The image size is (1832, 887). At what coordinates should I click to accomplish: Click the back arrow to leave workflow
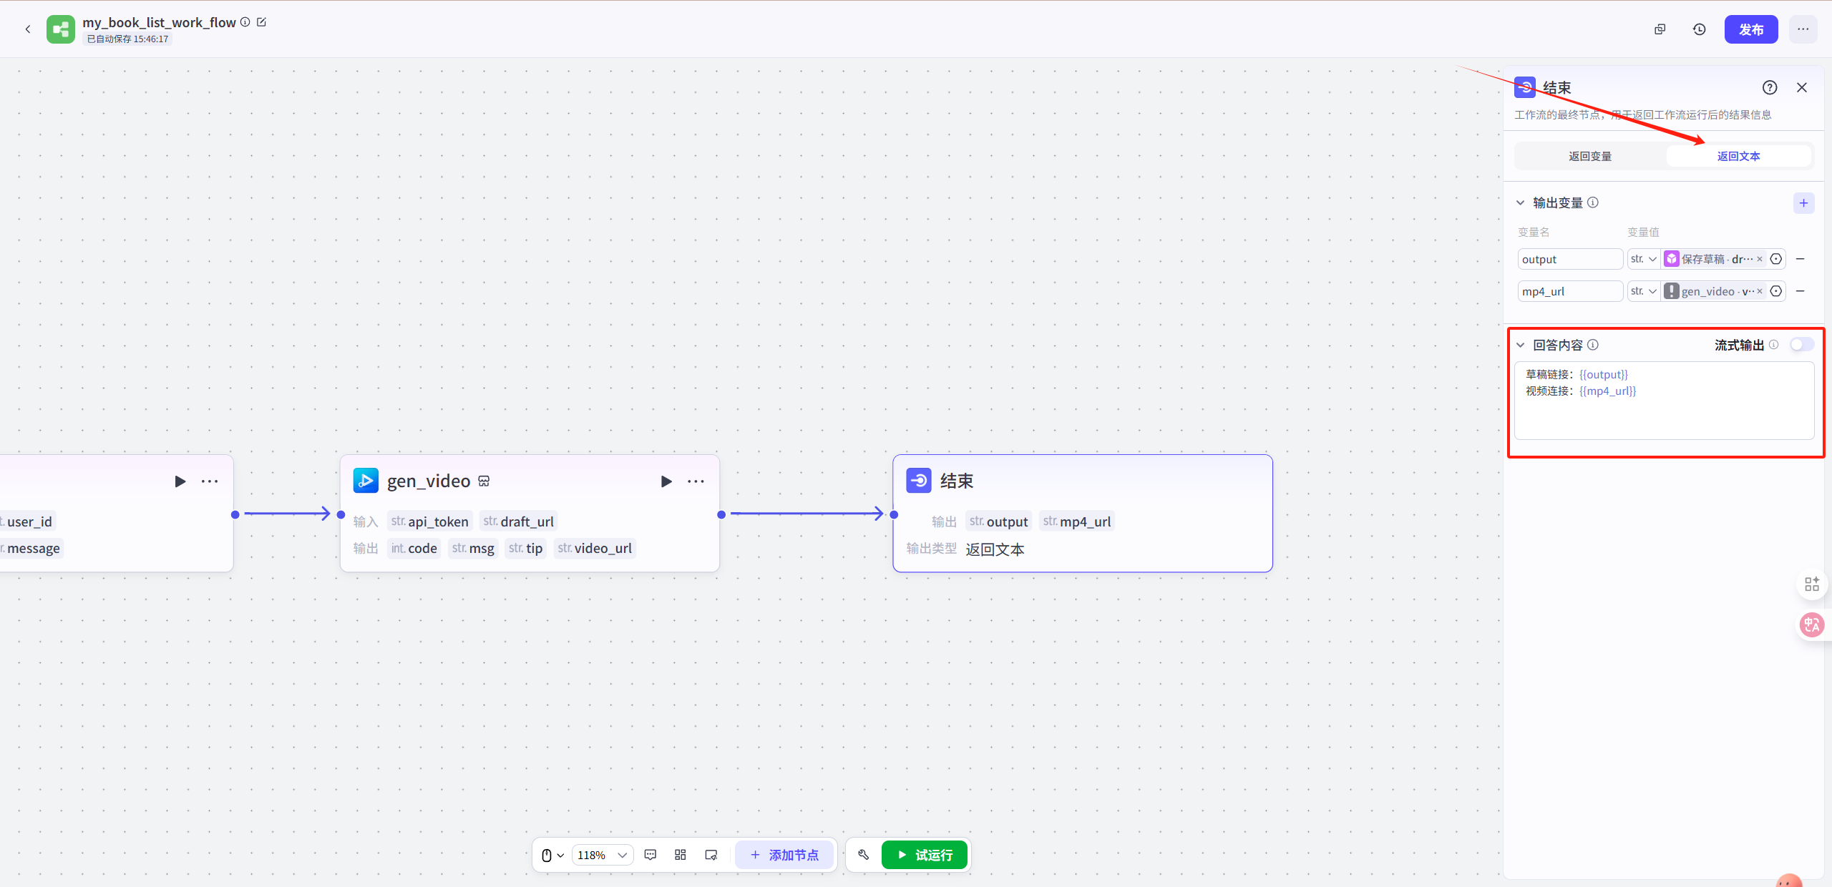(x=28, y=29)
